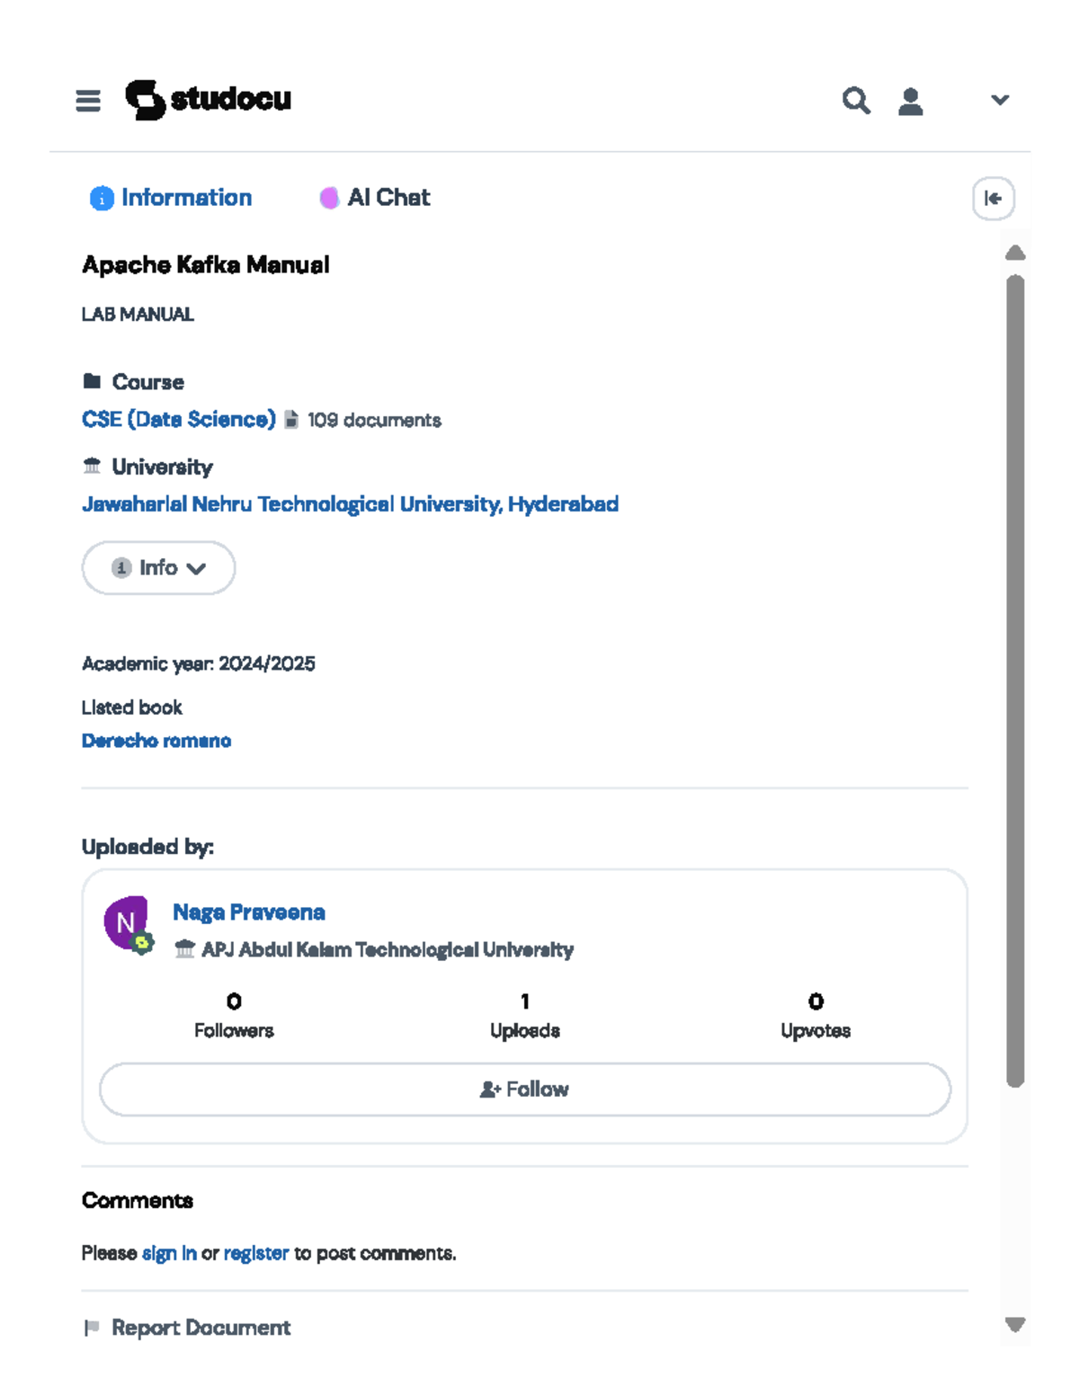Click the University bank icon
This screenshot has height=1396, width=1079.
pyautogui.click(x=91, y=466)
